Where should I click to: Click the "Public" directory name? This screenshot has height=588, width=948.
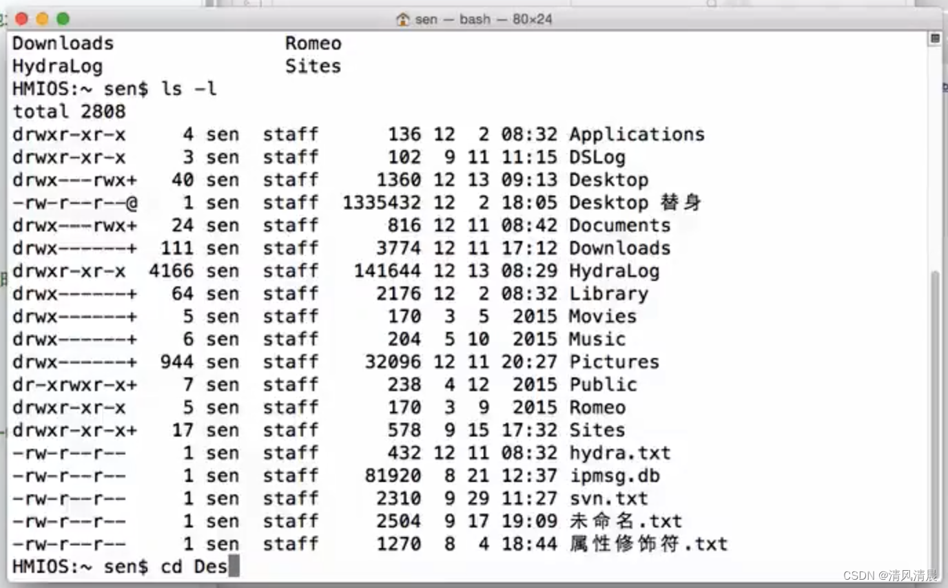tap(603, 384)
